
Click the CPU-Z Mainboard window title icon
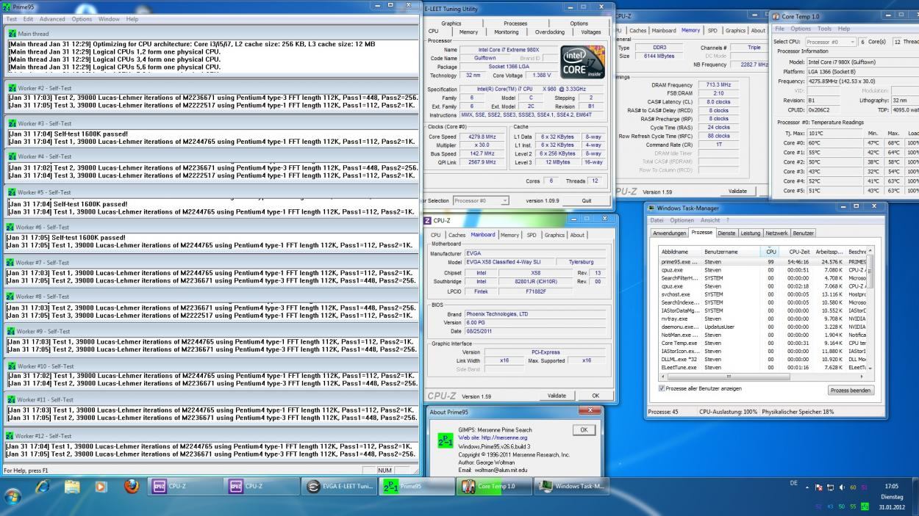tap(428, 220)
